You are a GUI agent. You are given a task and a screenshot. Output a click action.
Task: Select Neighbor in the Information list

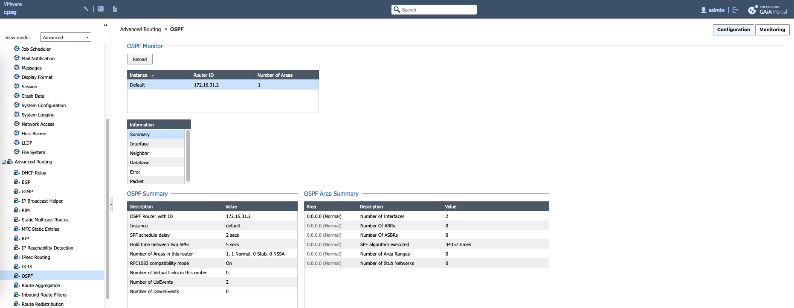(x=139, y=153)
